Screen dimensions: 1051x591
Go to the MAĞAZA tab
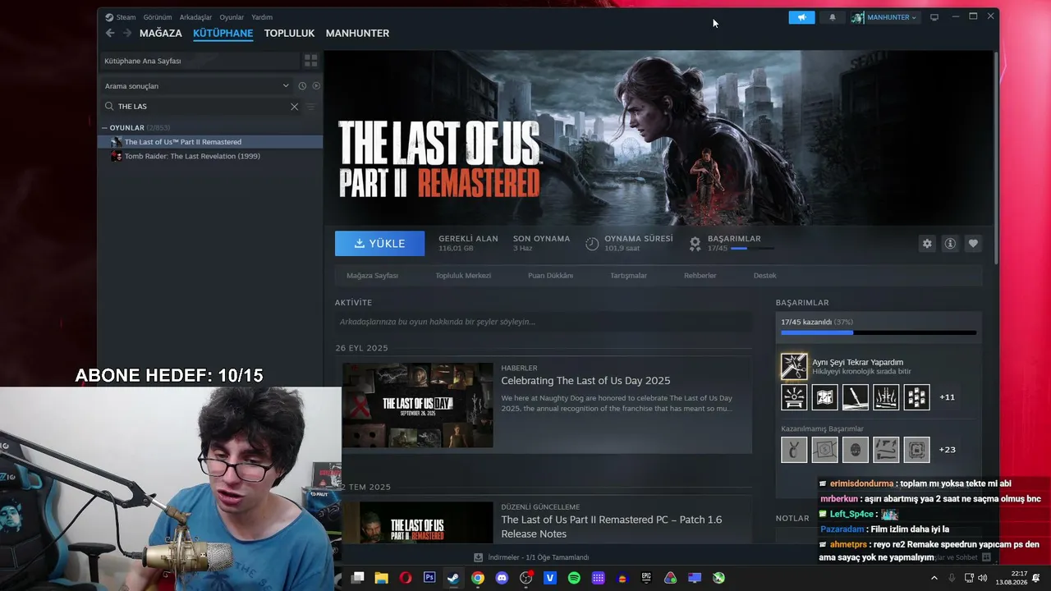click(161, 34)
